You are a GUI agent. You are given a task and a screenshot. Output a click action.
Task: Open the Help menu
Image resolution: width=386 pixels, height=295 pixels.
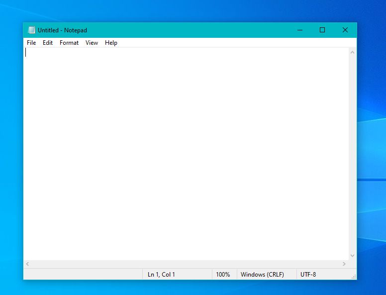(x=111, y=43)
